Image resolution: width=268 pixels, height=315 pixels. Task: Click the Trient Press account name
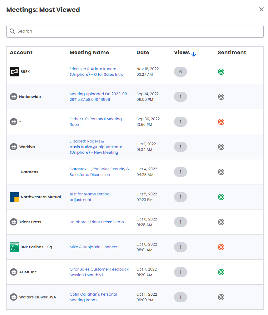[30, 222]
